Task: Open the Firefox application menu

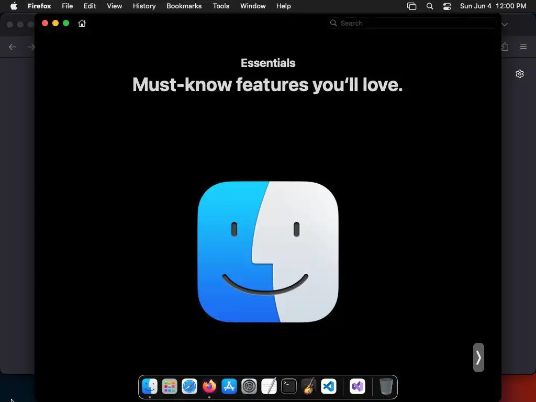Action: (x=39, y=6)
